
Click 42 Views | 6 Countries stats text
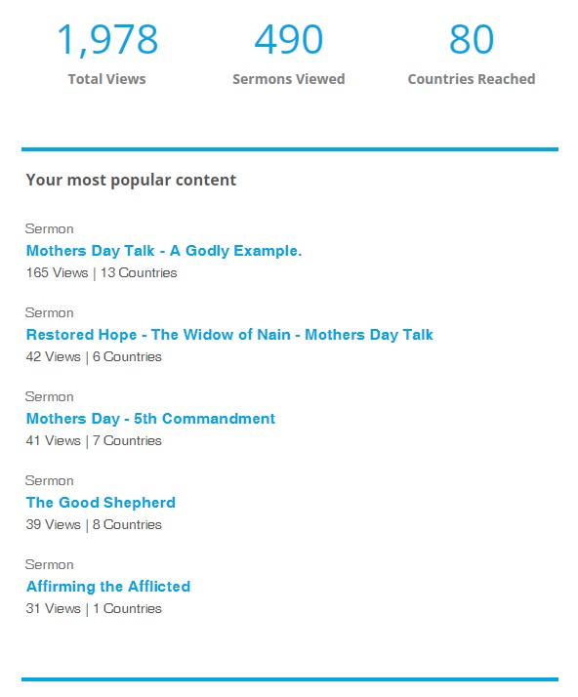tap(94, 356)
